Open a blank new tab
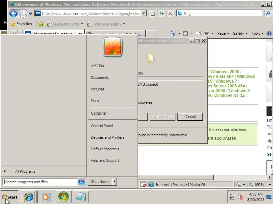Viewport: 273px width, 204px height. 151,33
